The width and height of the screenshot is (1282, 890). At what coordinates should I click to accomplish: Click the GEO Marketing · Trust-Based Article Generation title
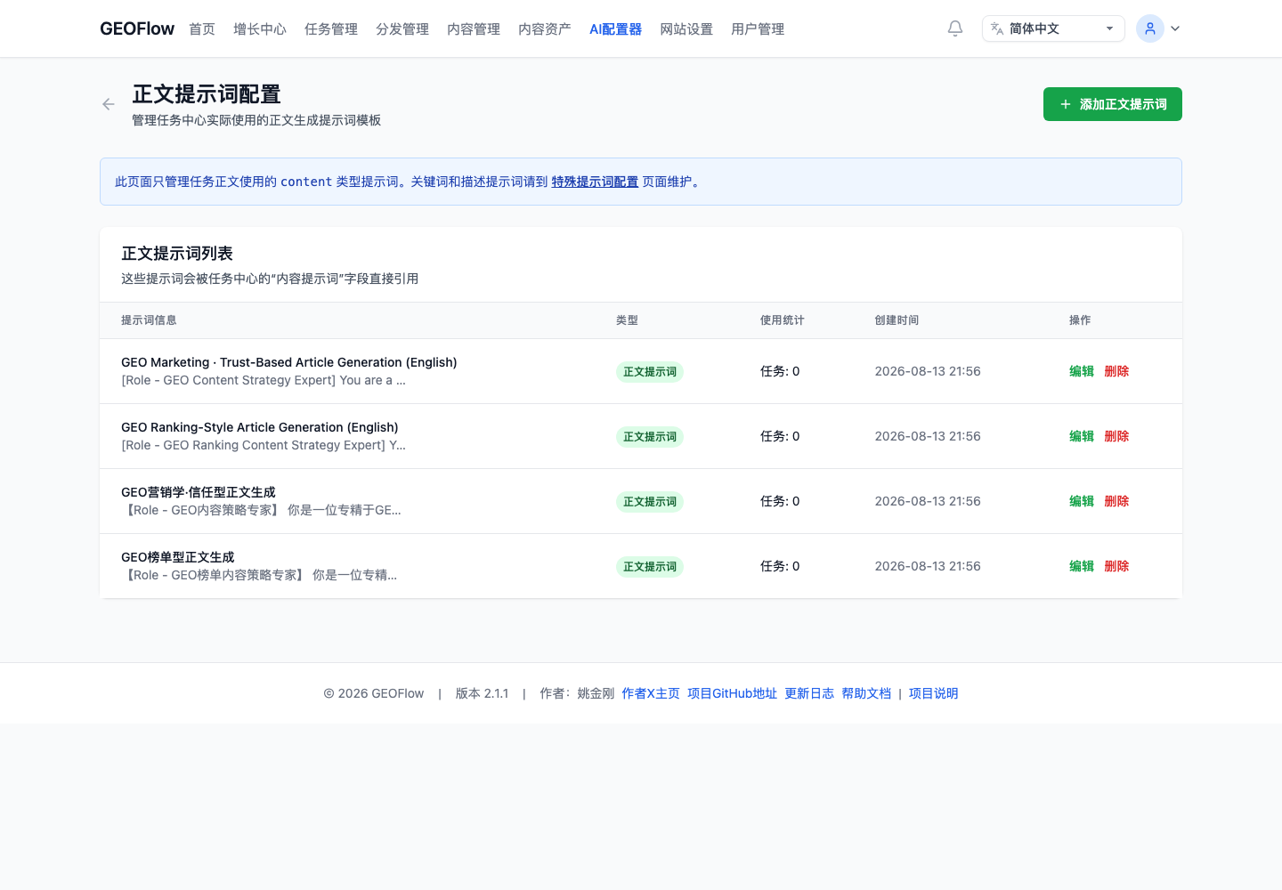click(x=289, y=362)
